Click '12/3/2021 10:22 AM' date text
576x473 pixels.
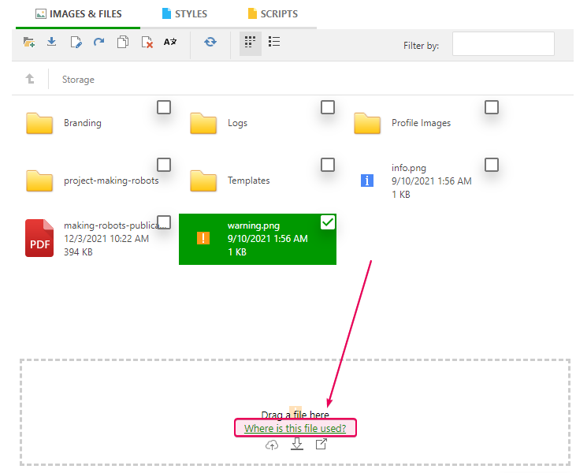point(106,239)
